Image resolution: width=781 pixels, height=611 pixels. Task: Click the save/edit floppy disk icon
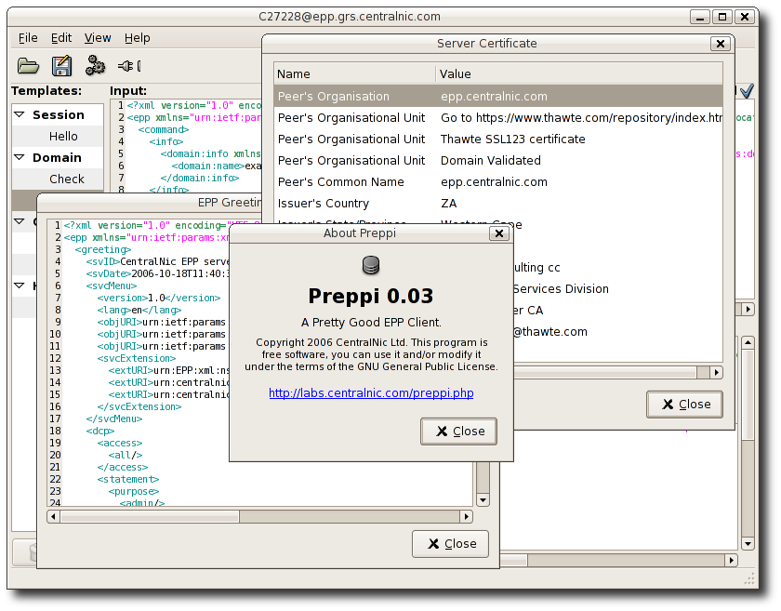(61, 65)
